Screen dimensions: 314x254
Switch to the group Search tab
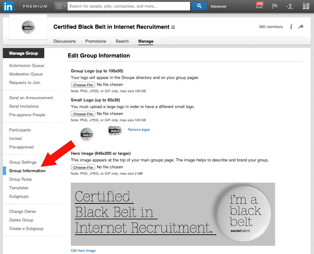[x=122, y=41]
